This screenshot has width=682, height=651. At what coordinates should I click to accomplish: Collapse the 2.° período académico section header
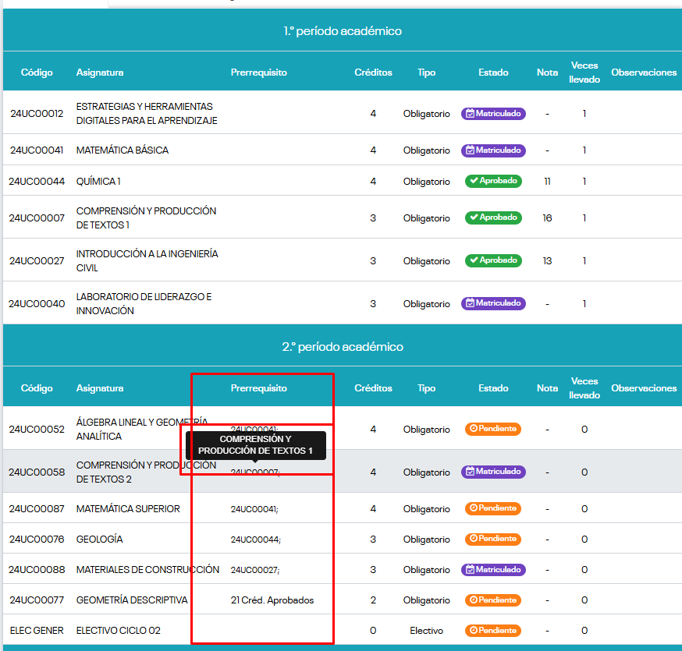click(x=342, y=346)
